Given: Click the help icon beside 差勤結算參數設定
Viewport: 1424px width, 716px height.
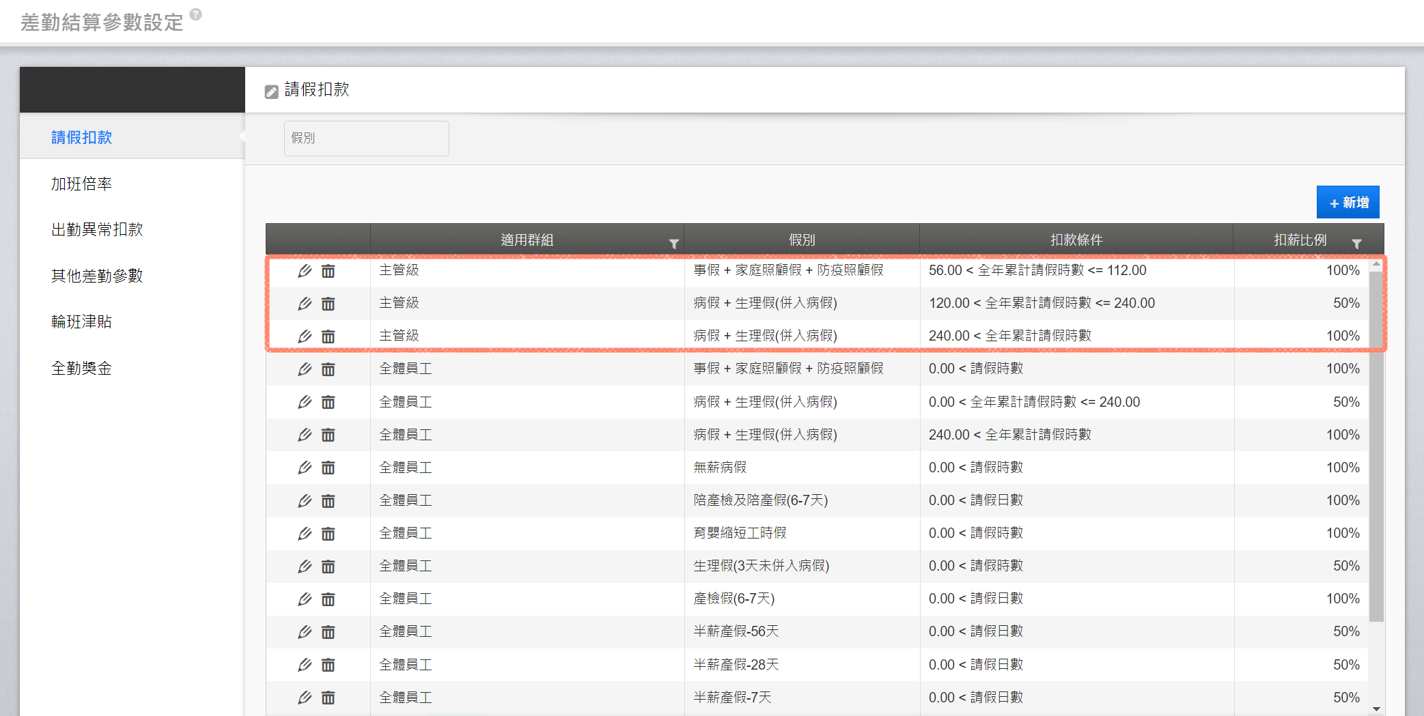Looking at the screenshot, I should click(x=196, y=14).
